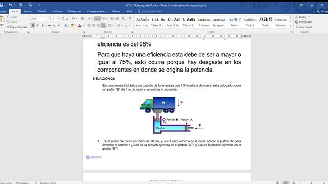Toggle italic (K) formatting

click(x=37, y=26)
